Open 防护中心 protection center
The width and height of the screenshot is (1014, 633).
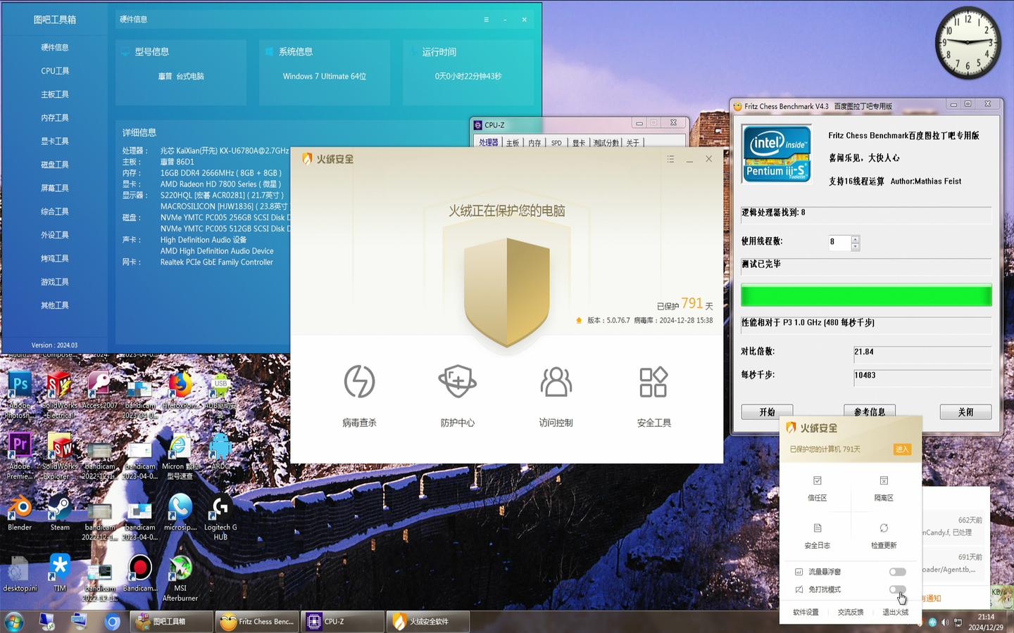(x=458, y=395)
